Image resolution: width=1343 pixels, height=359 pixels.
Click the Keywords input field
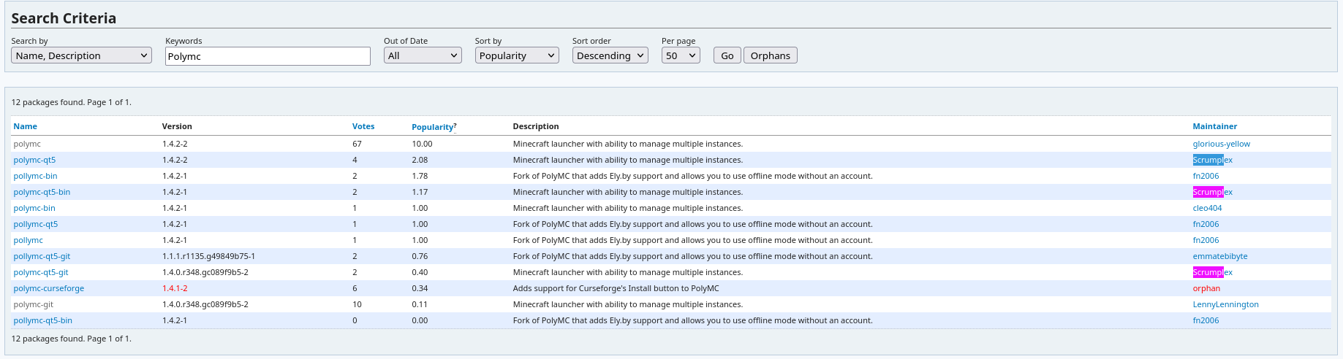tap(268, 56)
